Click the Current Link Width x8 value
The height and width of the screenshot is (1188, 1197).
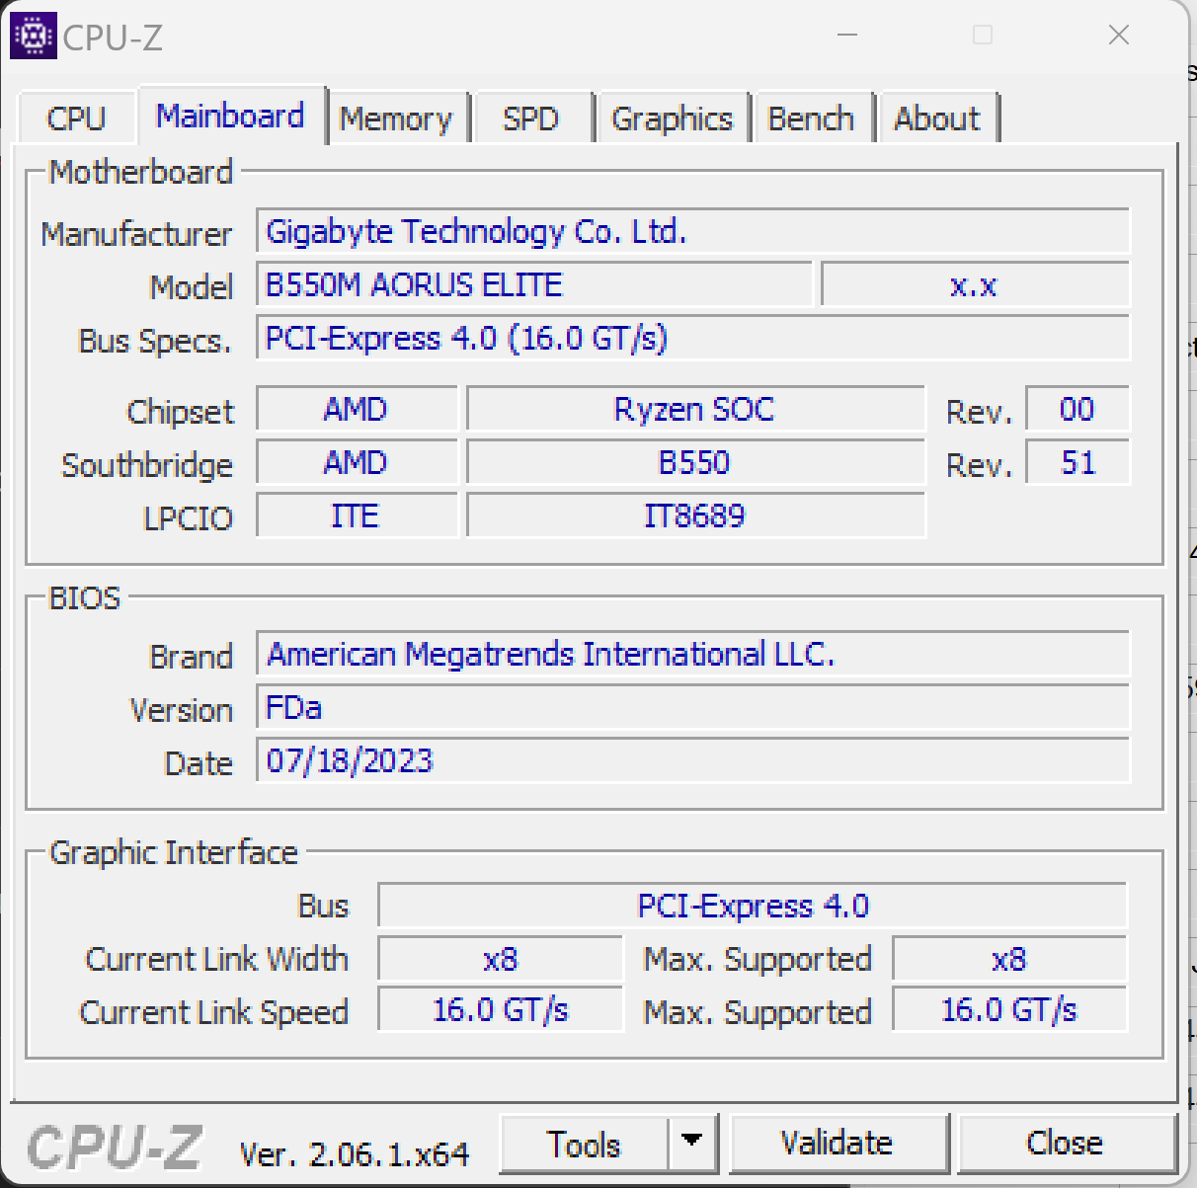tap(501, 960)
